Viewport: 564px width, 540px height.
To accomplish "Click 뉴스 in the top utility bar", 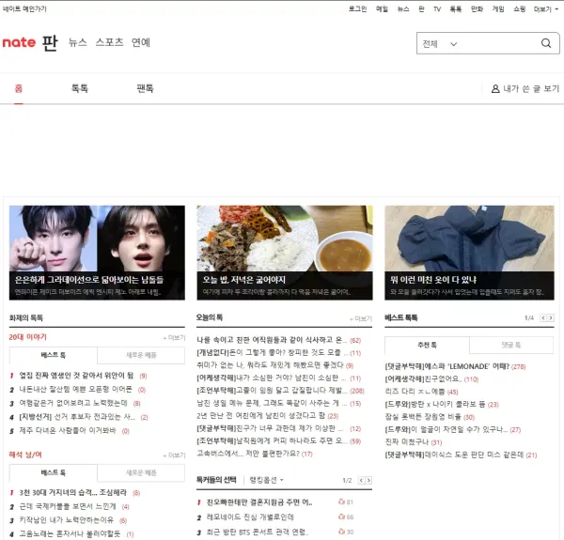I will coord(403,9).
